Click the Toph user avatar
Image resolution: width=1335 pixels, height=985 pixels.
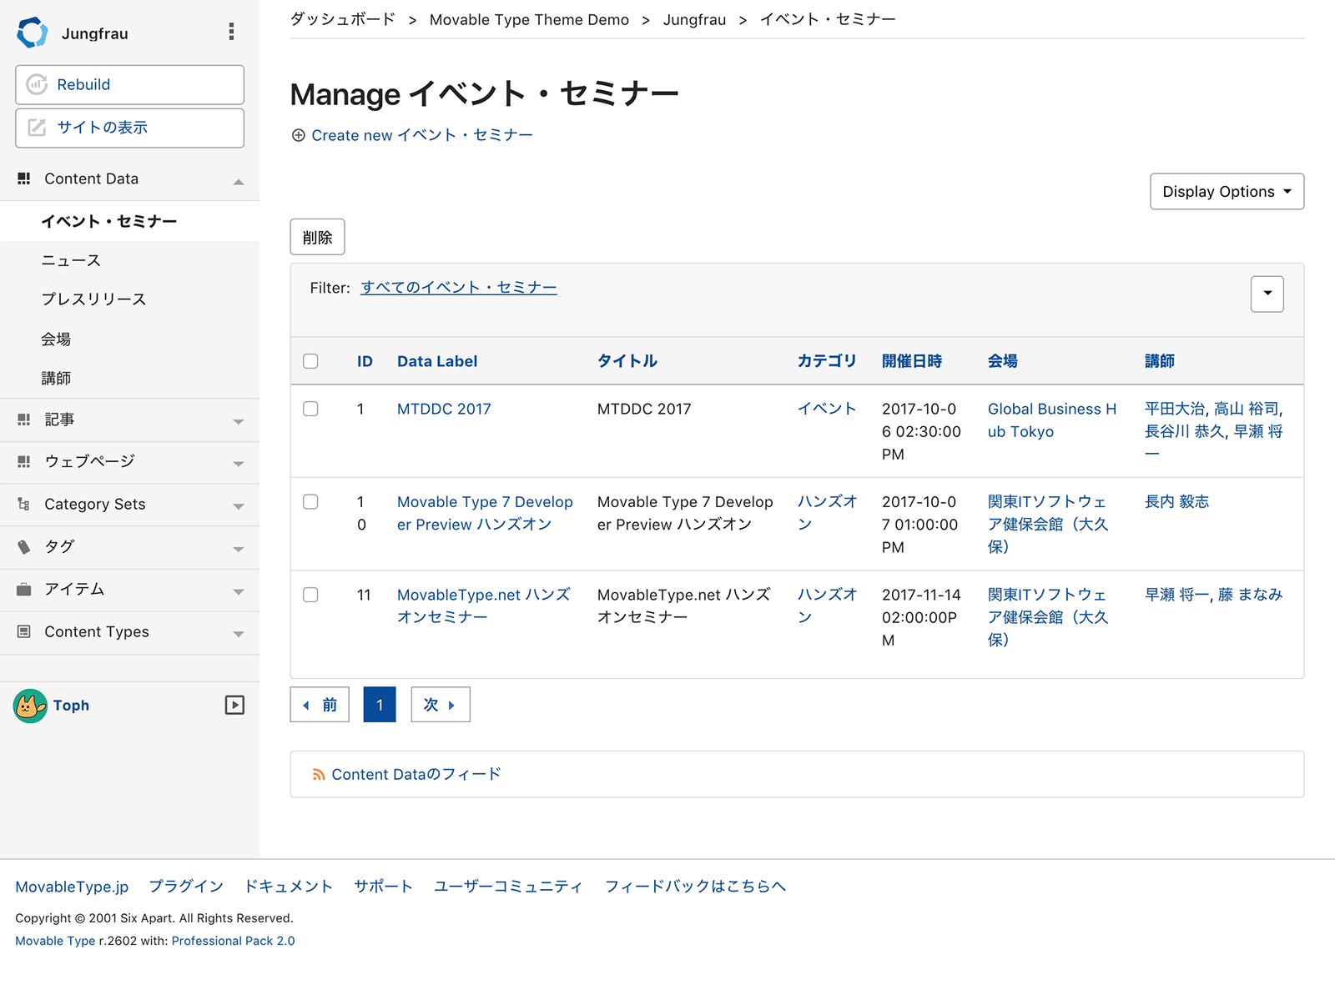click(x=30, y=706)
